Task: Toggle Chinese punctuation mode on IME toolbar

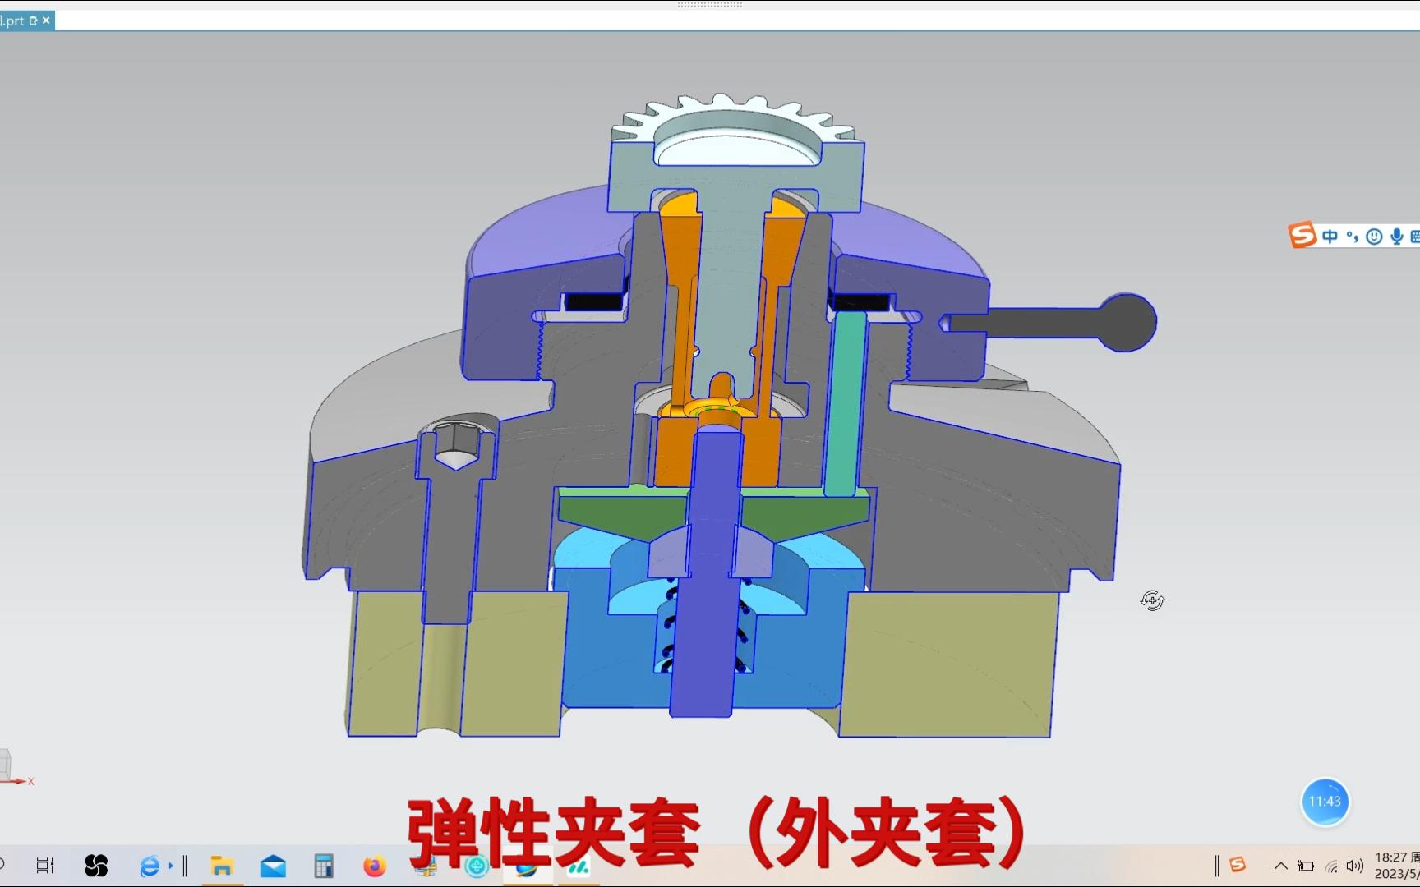Action: (x=1352, y=237)
